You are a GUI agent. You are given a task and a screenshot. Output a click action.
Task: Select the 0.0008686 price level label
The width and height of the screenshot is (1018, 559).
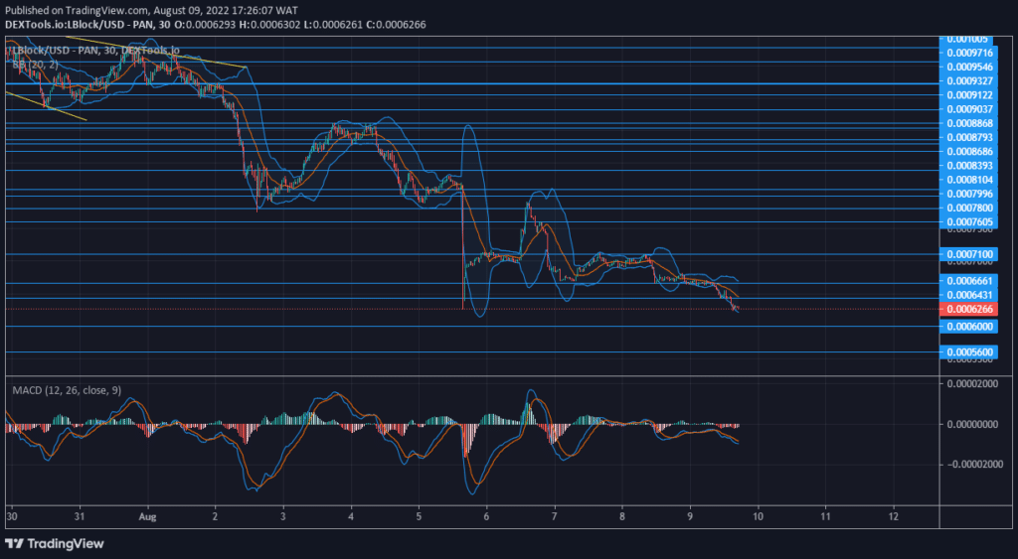(x=969, y=151)
